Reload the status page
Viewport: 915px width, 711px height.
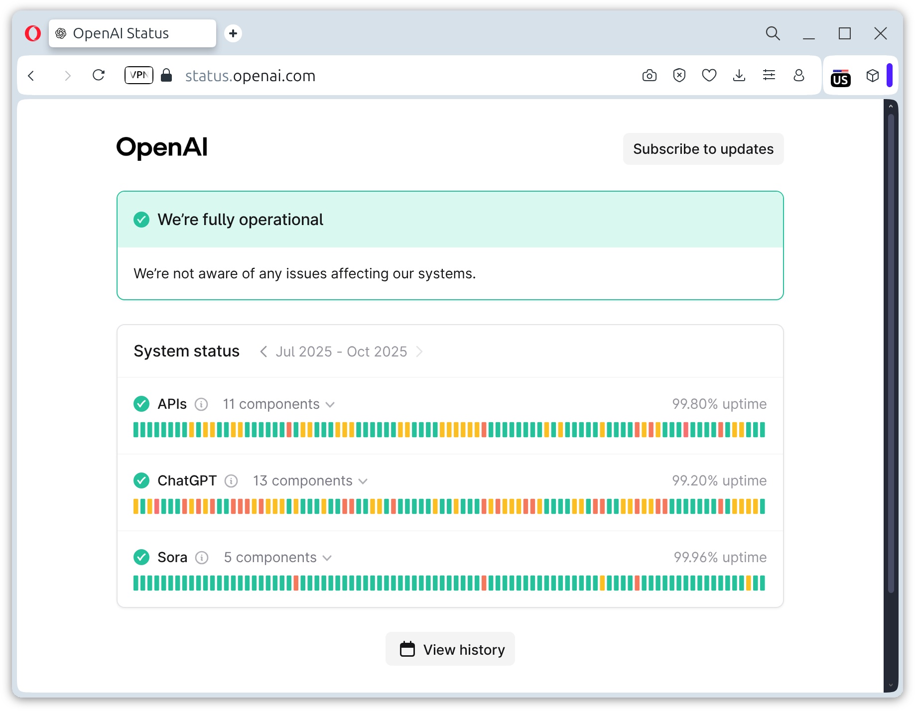[x=99, y=75]
